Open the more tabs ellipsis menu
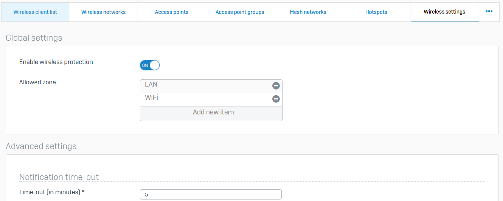This screenshot has height=201, width=503. tap(489, 12)
